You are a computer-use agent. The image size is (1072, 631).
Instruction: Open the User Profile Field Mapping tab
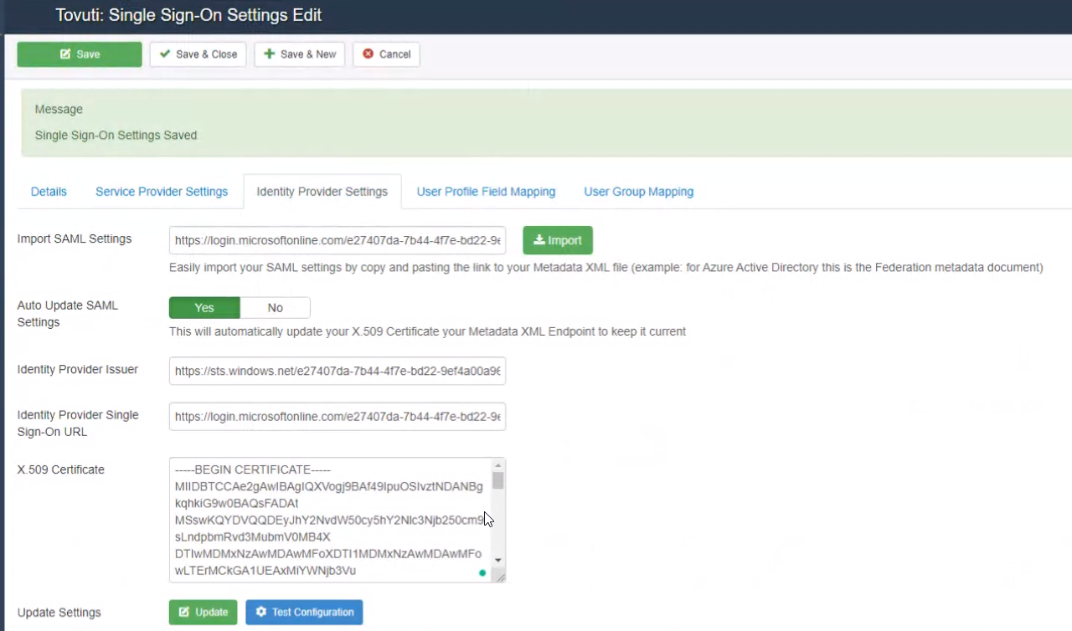[x=486, y=192]
